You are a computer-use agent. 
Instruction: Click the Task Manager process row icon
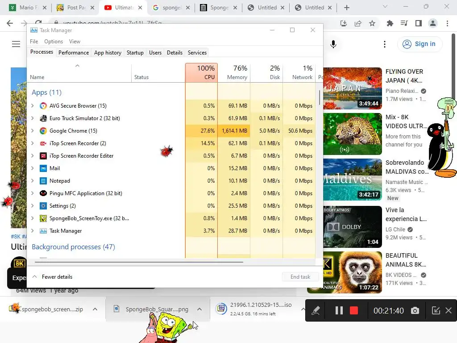[43, 231]
